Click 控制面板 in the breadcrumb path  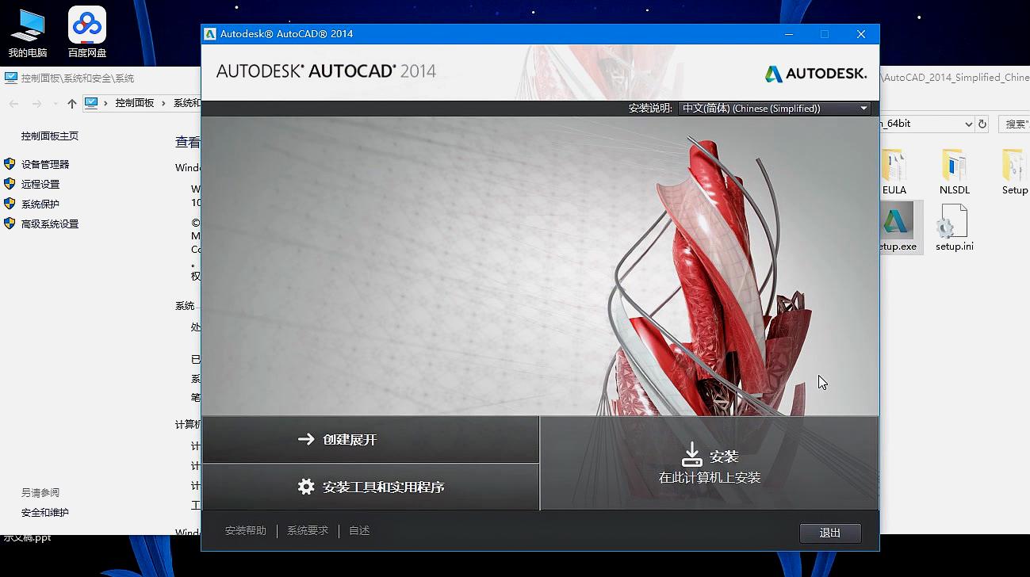[135, 103]
